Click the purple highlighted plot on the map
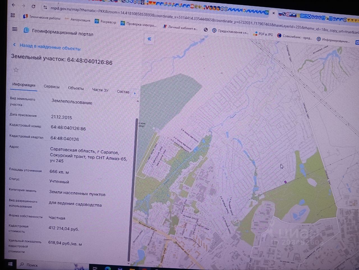 point(286,182)
